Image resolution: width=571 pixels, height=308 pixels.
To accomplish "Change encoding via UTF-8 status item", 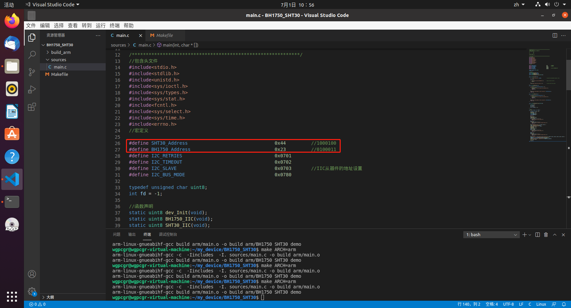I will coord(509,304).
